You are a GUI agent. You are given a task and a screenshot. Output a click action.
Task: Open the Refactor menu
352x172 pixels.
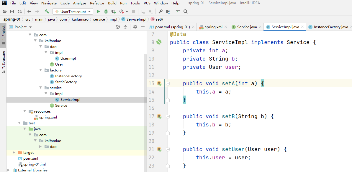[97, 3]
